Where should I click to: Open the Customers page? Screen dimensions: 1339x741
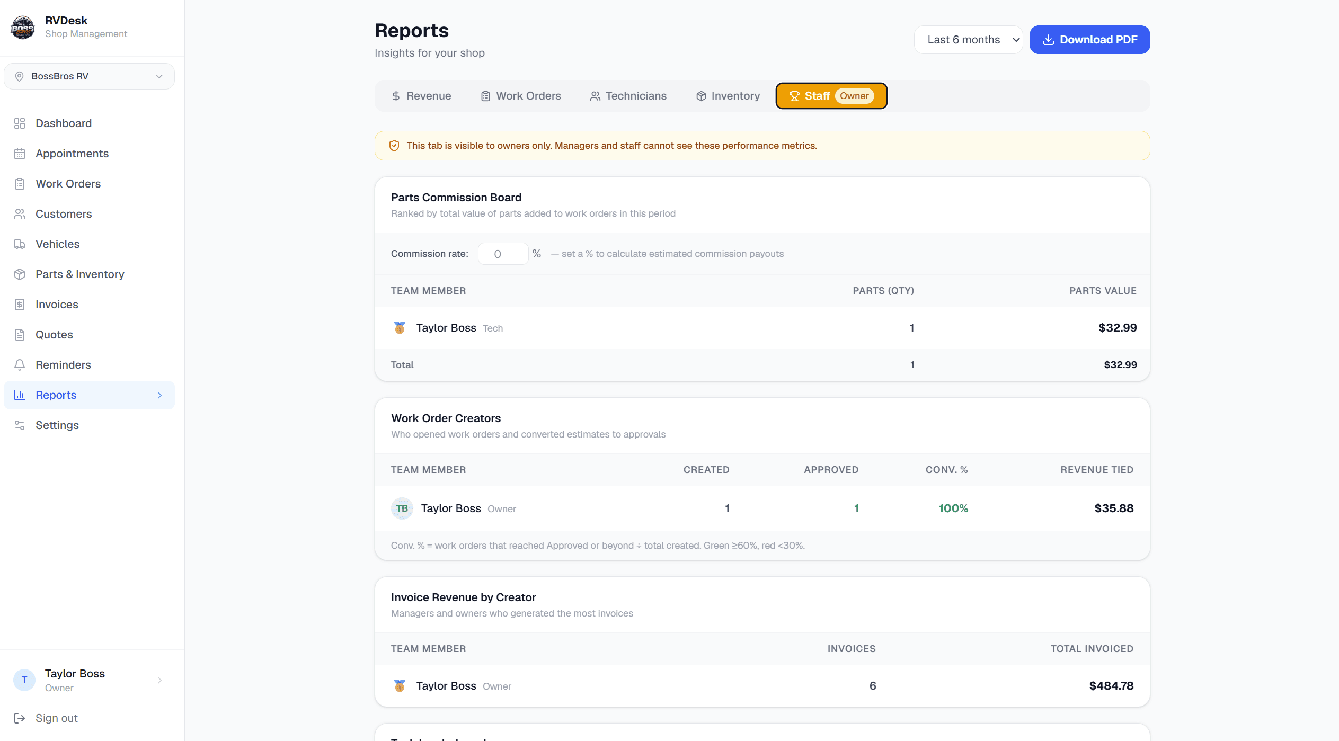89,214
